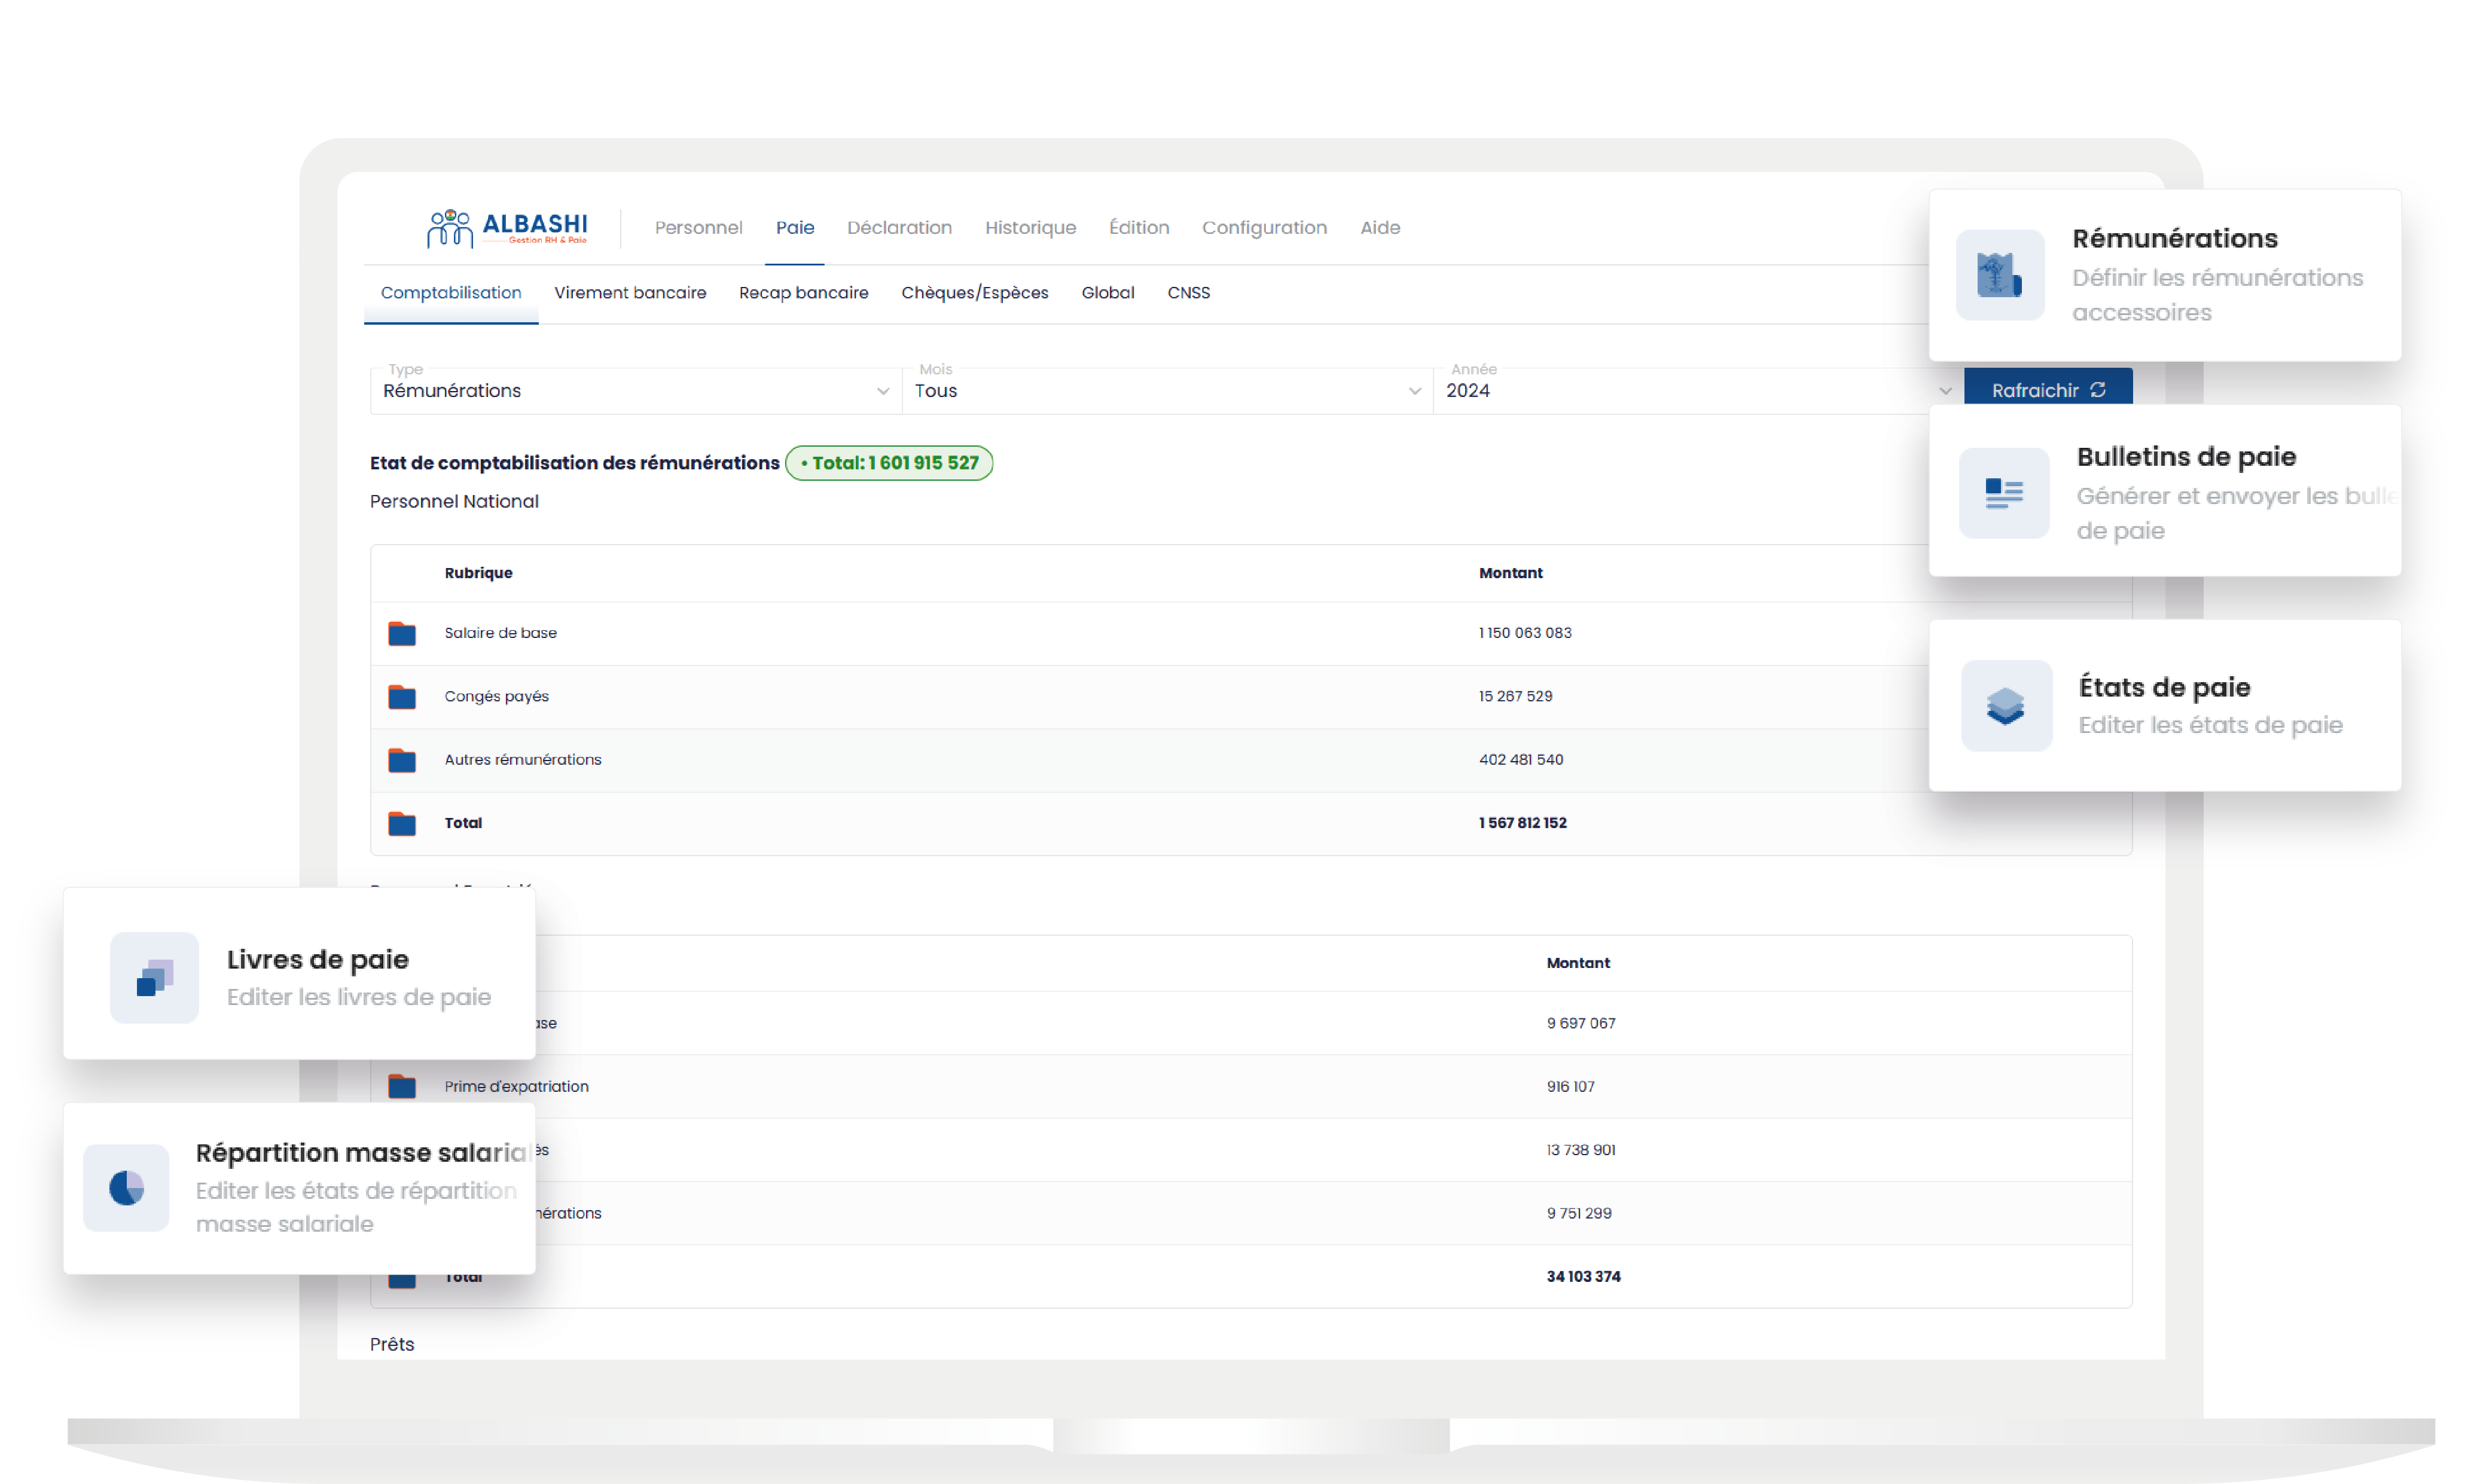The width and height of the screenshot is (2465, 1484).
Task: Click the ALBASHI logo
Action: tap(507, 228)
